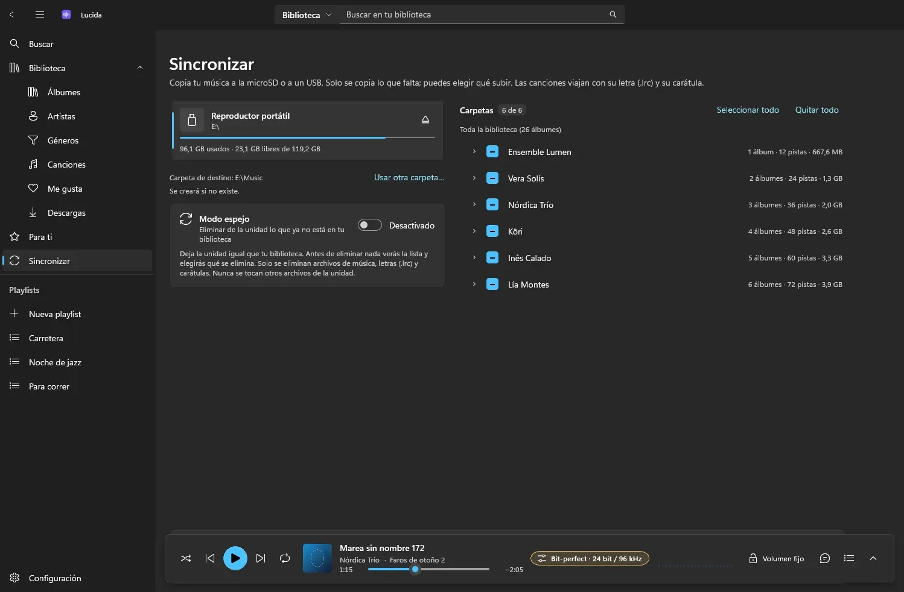Open the Me gusta section
Image resolution: width=904 pixels, height=592 pixels.
[x=77, y=189]
